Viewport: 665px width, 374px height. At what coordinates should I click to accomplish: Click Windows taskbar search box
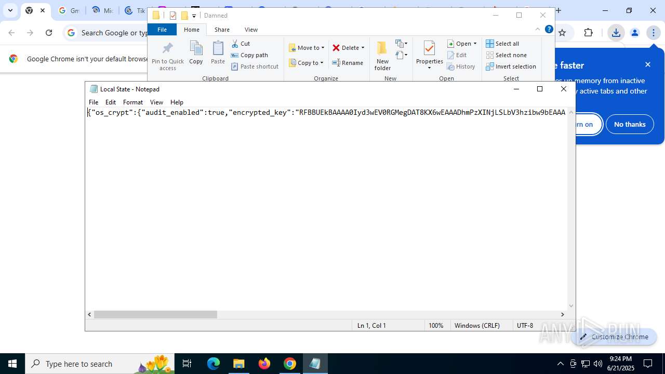(x=100, y=364)
